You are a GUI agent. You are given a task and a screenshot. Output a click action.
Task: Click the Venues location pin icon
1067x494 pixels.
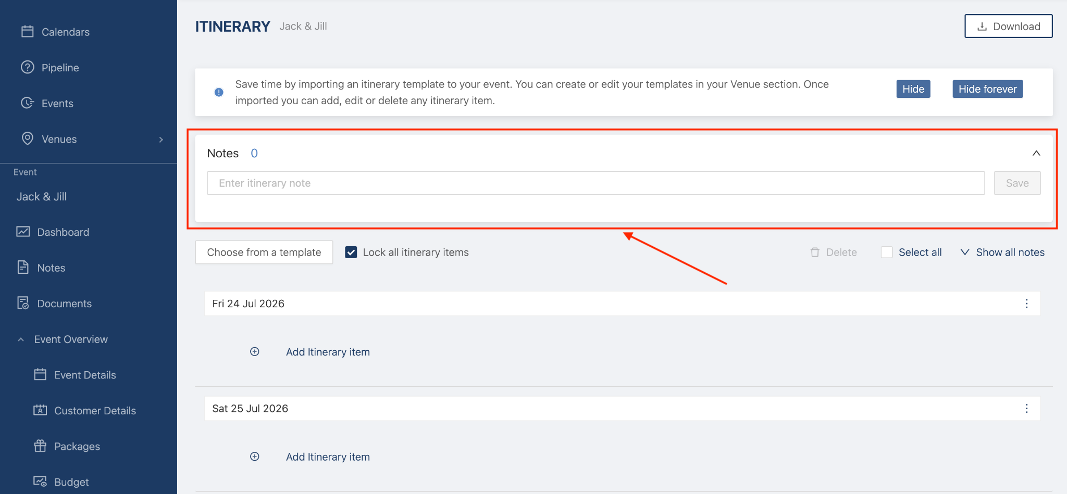[x=28, y=138]
